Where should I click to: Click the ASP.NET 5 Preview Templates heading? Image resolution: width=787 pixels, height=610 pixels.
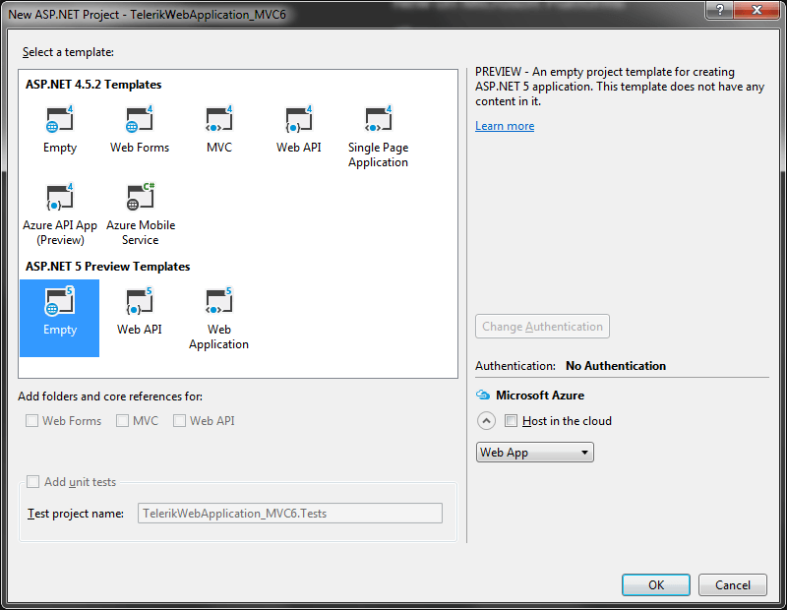[x=108, y=266]
